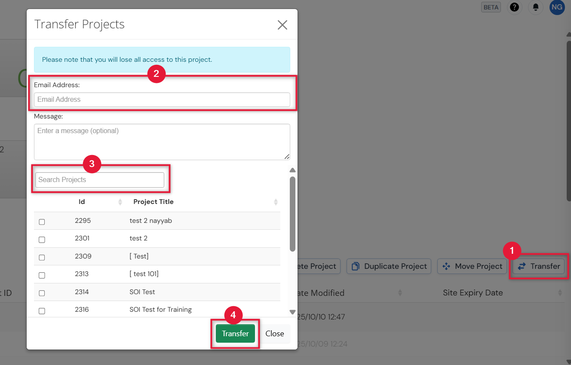Close the Transfer Projects dialog with X
This screenshot has width=571, height=365.
pos(282,25)
